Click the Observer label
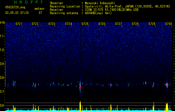The height and width of the screenshot is (111, 175). coord(56,3)
